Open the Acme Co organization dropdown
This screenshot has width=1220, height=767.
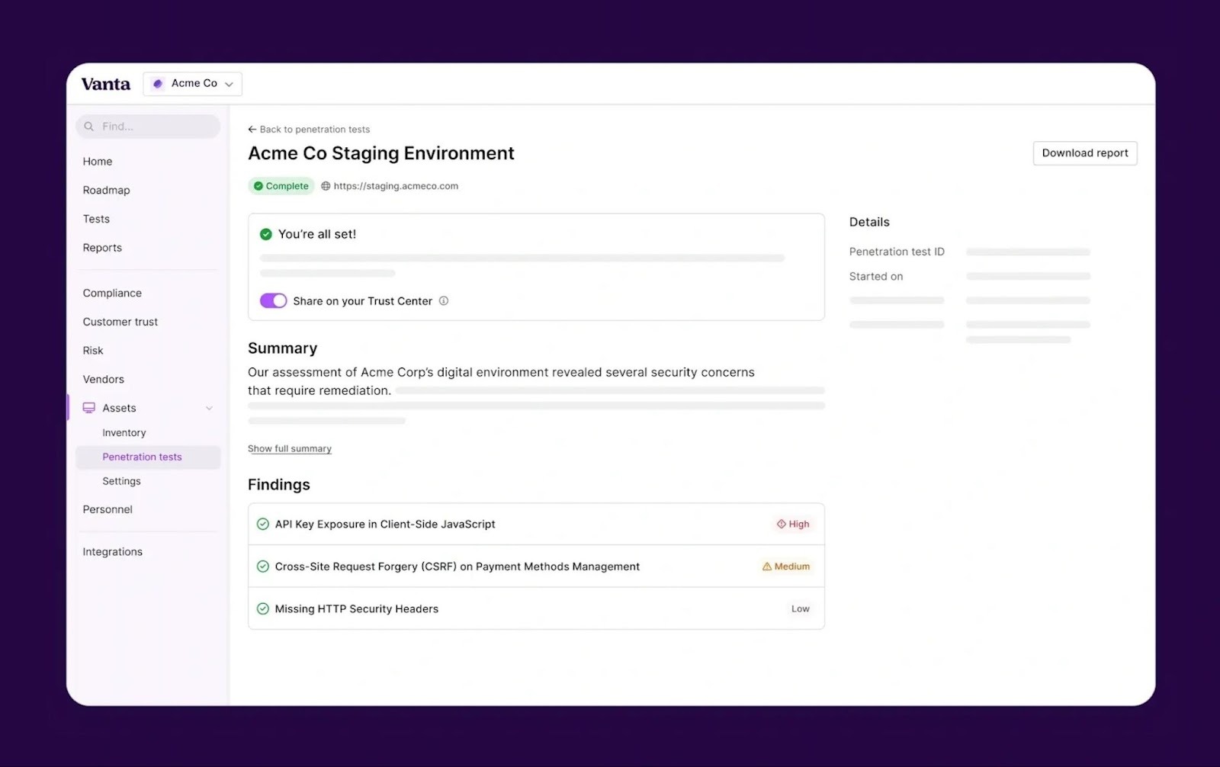point(192,84)
